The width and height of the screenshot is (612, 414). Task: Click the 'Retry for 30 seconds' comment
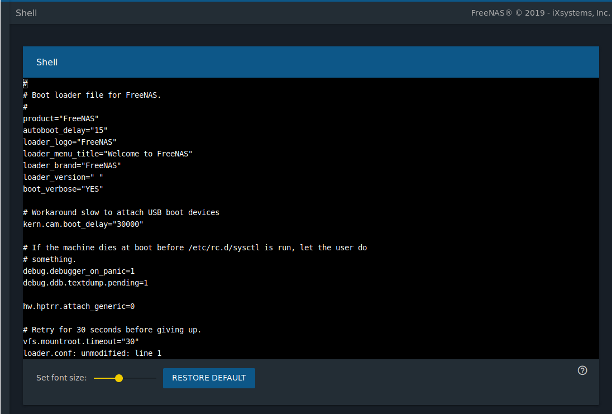pos(112,329)
